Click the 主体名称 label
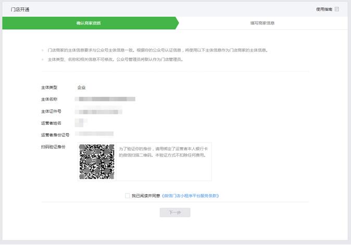351x245 pixels. coord(49,99)
